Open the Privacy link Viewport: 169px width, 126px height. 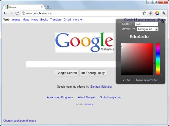coord(89,104)
